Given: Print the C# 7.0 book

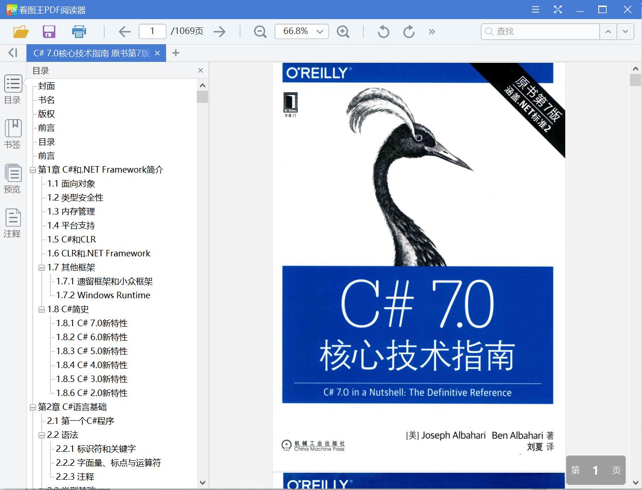Looking at the screenshot, I should (79, 31).
